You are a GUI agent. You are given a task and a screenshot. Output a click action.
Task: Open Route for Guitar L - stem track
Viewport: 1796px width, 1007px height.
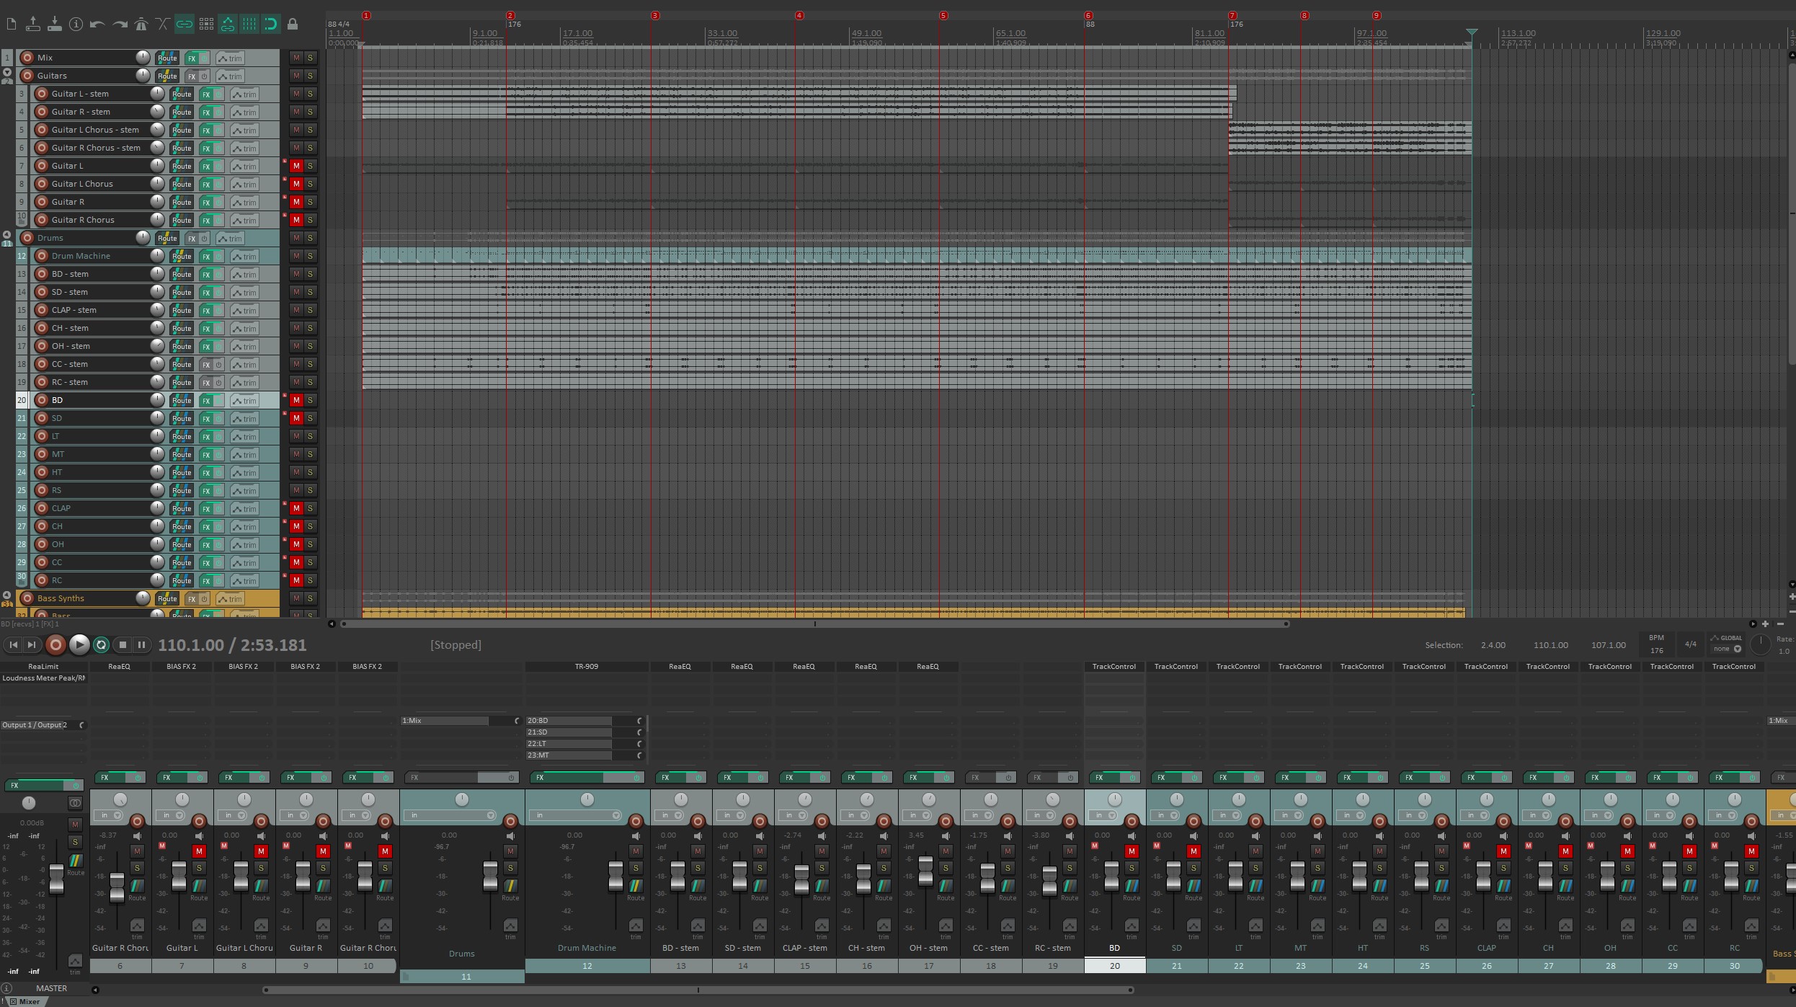click(x=182, y=94)
